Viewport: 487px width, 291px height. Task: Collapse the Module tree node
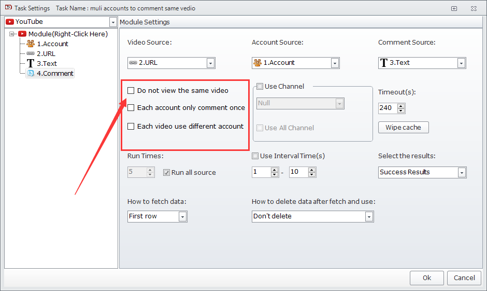tap(12, 34)
